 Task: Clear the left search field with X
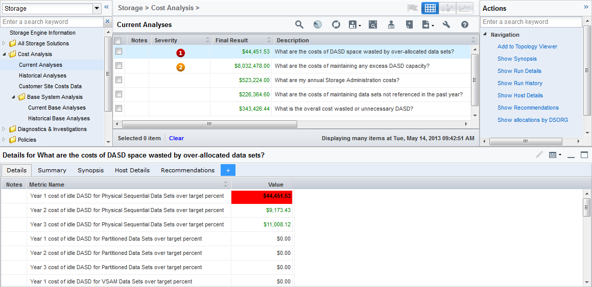click(107, 22)
